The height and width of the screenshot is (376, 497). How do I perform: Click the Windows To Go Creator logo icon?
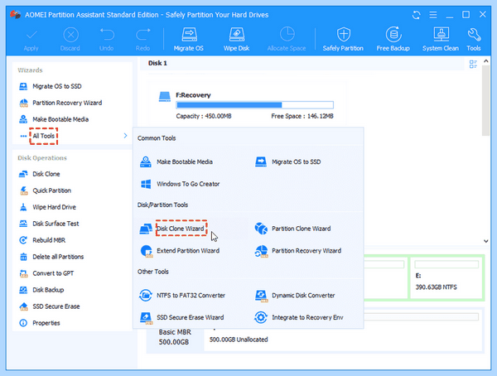coord(146,184)
